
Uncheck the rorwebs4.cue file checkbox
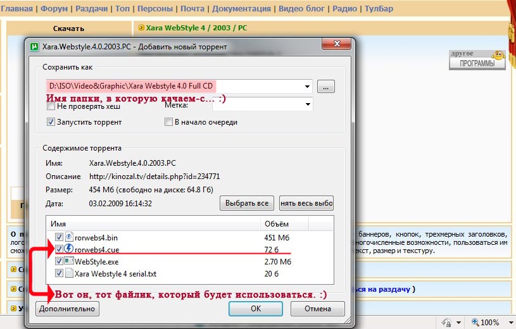[59, 249]
